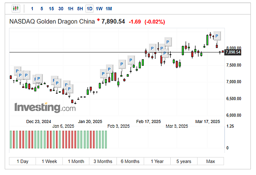The height and width of the screenshot is (175, 256).
Task: Switch to the 30 minute interval
Action: 61,9
